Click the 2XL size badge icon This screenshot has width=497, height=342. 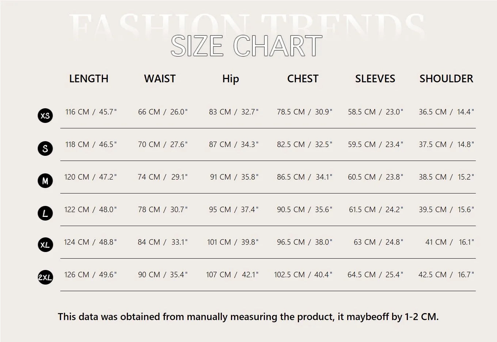tap(45, 277)
